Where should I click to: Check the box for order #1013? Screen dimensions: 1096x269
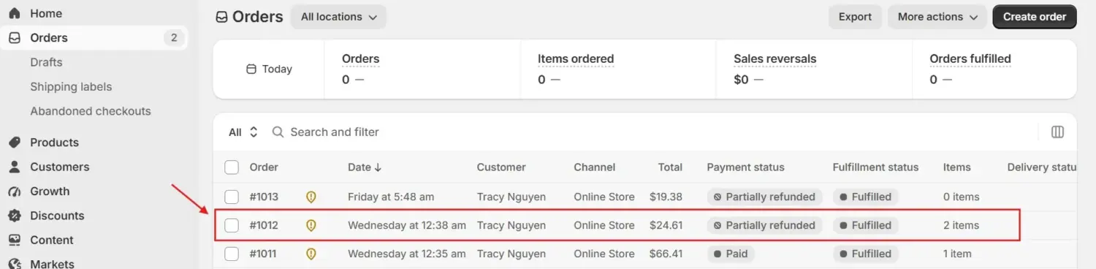click(x=232, y=197)
